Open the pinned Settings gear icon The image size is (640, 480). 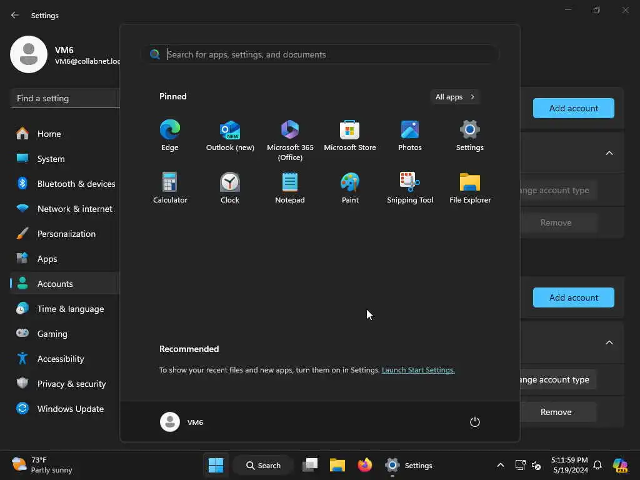[x=470, y=136]
